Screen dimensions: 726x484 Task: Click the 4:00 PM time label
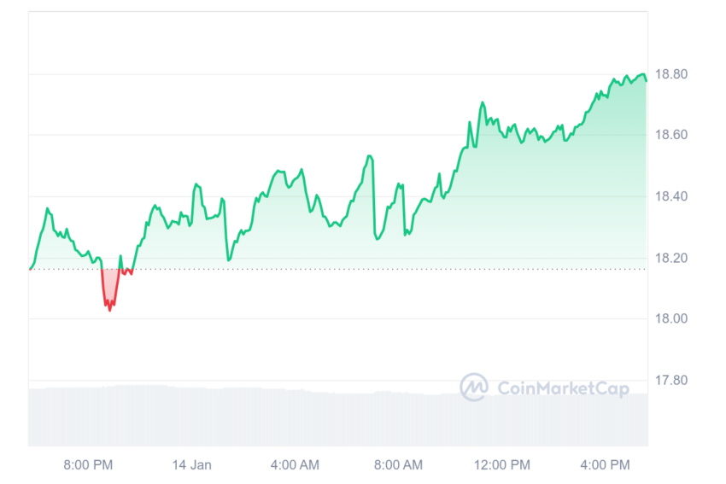pyautogui.click(x=606, y=465)
